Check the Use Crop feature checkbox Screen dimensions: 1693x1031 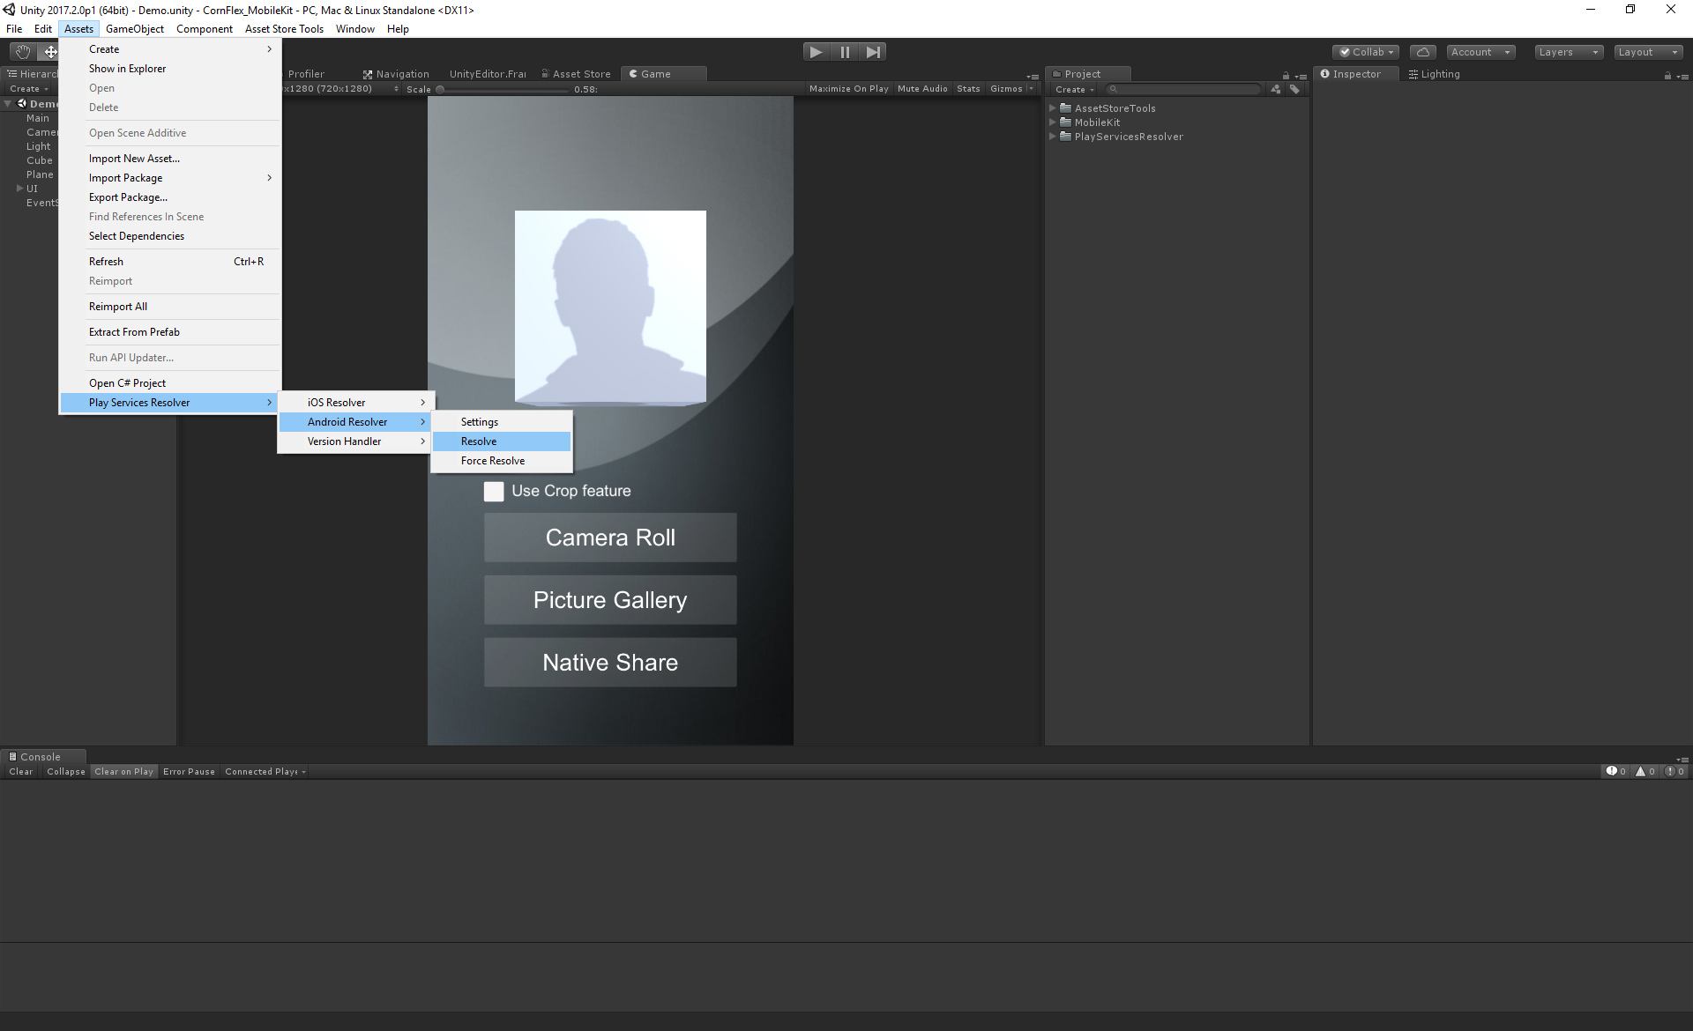click(x=494, y=492)
